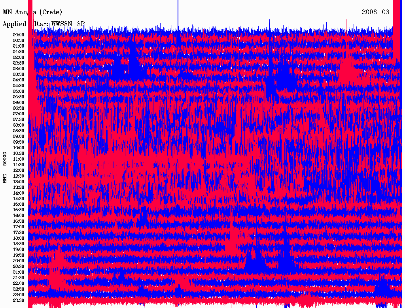Select the 15:30 time label
405x308 pixels.
(19, 210)
